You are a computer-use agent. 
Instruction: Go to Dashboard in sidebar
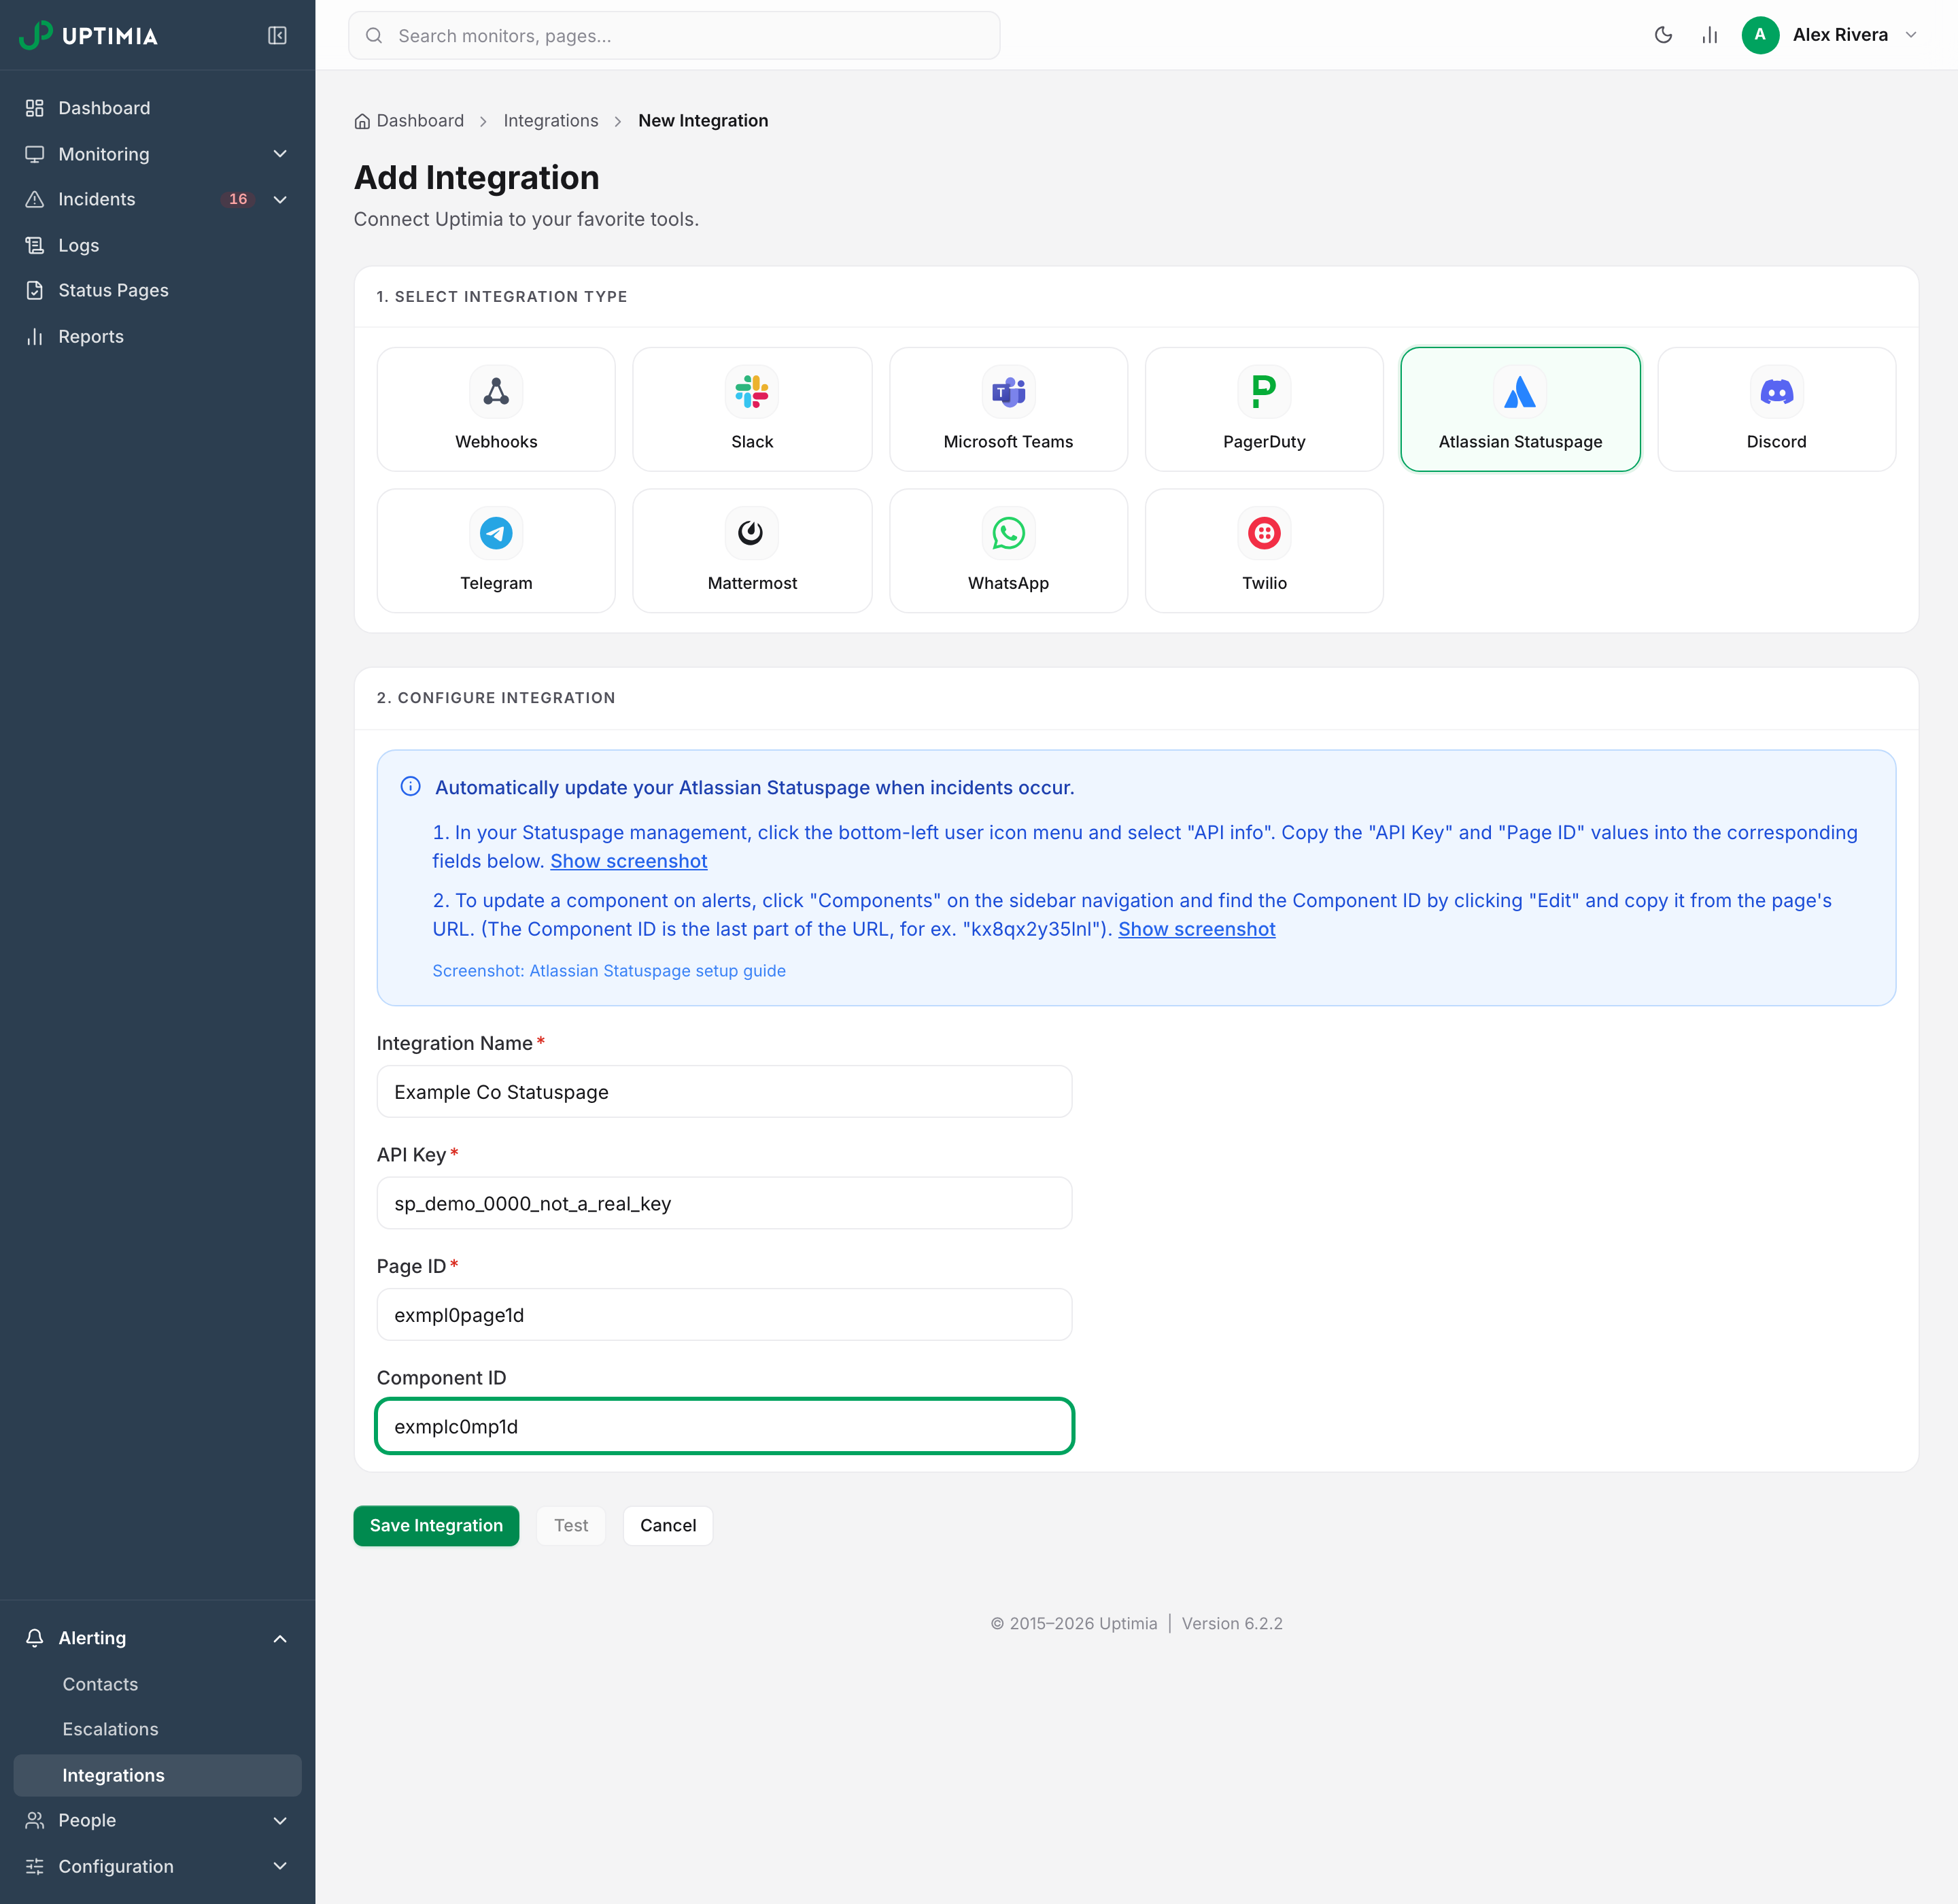click(157, 108)
